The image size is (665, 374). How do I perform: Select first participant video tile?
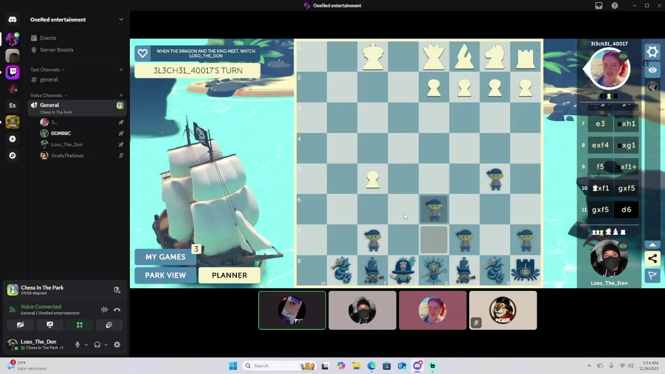coord(292,310)
